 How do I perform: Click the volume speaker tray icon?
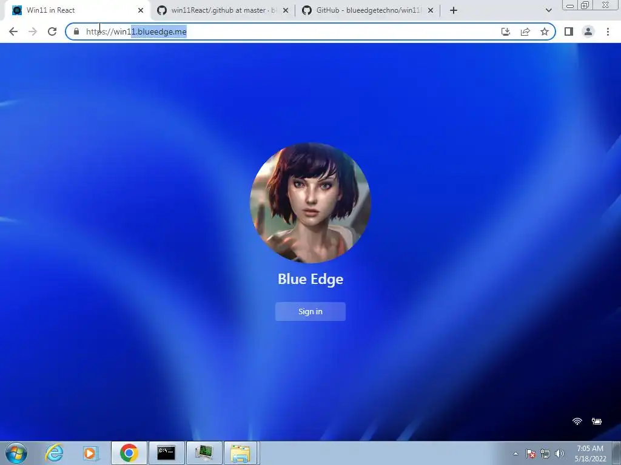pos(559,453)
